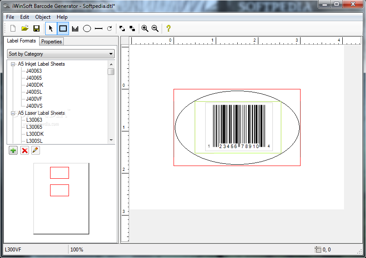This screenshot has width=366, height=258.
Task: Click the bottom red label in the page preview
Action: (59, 190)
